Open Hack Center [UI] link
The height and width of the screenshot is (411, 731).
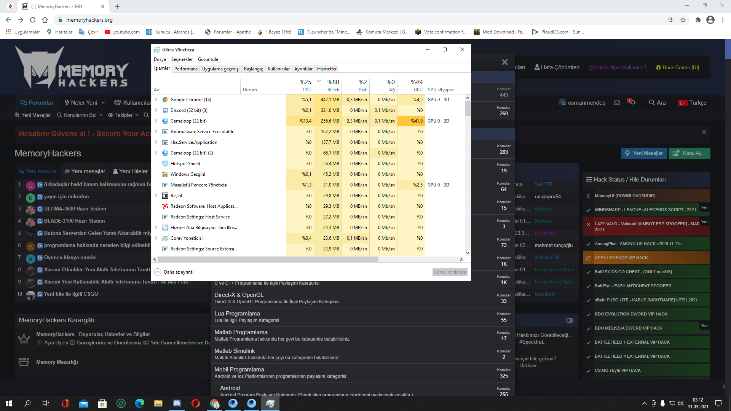pyautogui.click(x=677, y=67)
